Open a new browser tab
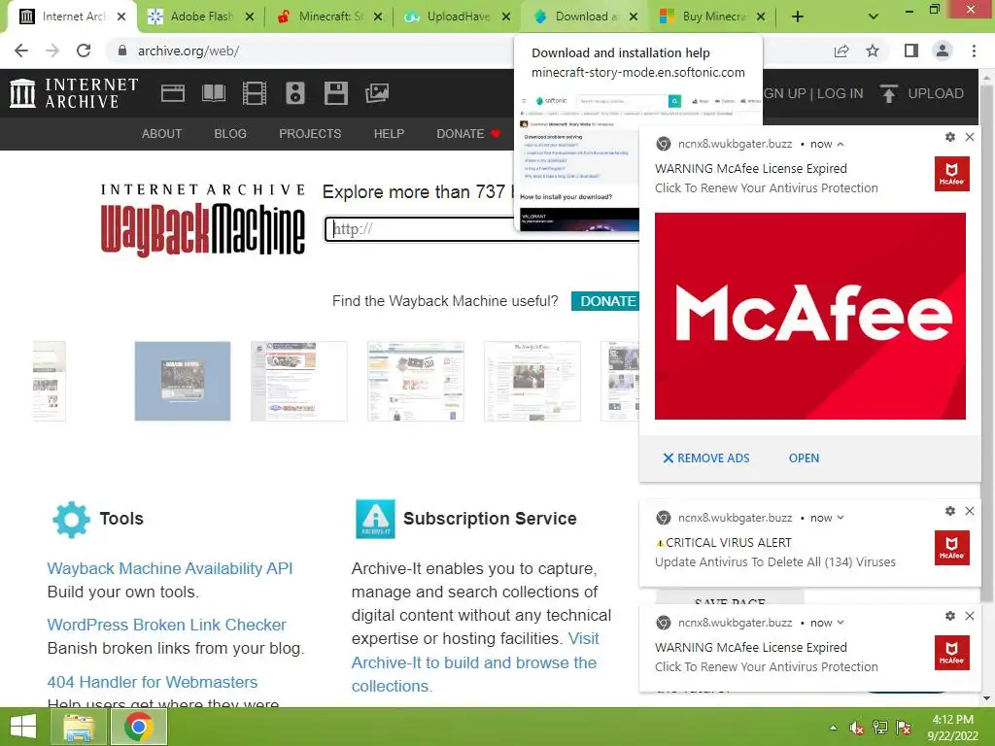This screenshot has height=746, width=995. click(x=798, y=17)
